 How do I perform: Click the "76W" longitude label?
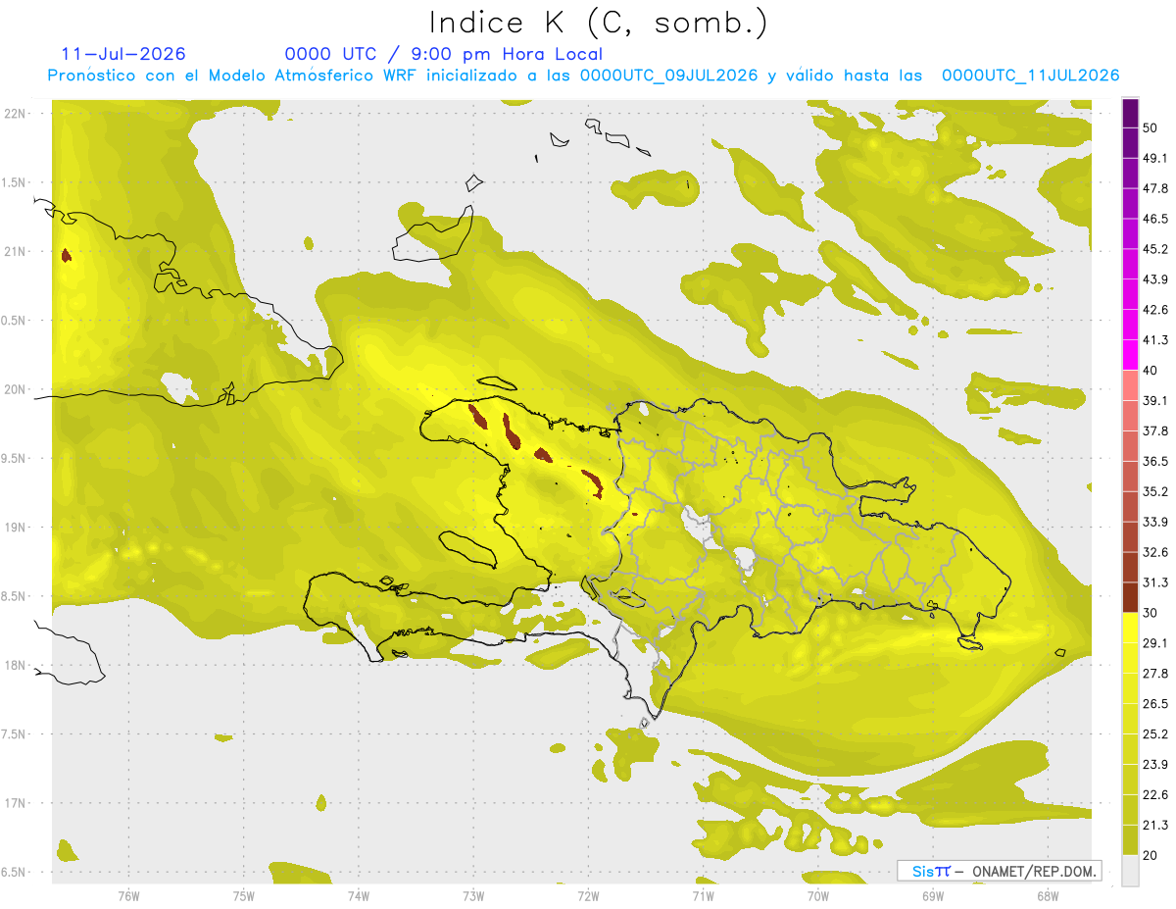click(x=128, y=895)
